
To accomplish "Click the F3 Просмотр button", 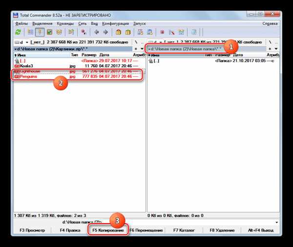I will (x=32, y=230).
